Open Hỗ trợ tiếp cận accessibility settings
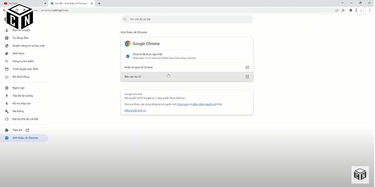375x187 pixels. (x=21, y=103)
